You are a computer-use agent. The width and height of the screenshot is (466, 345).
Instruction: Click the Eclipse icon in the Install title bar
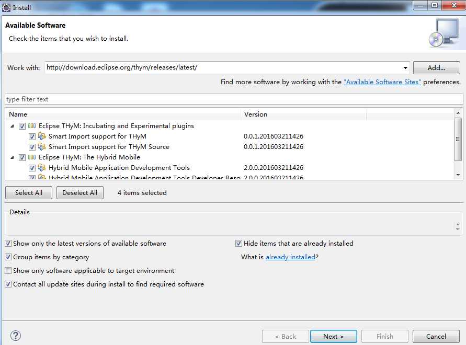(6, 7)
